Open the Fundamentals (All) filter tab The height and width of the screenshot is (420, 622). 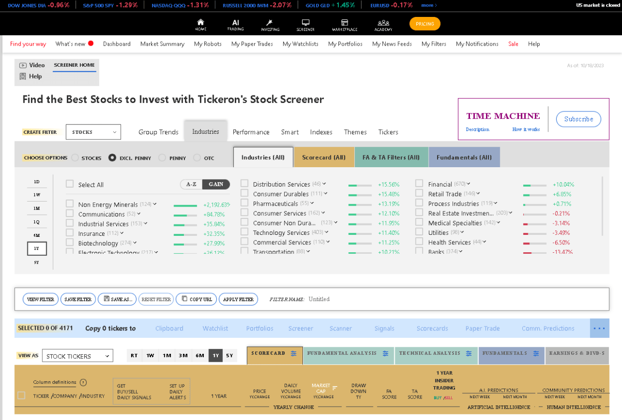[x=464, y=157]
